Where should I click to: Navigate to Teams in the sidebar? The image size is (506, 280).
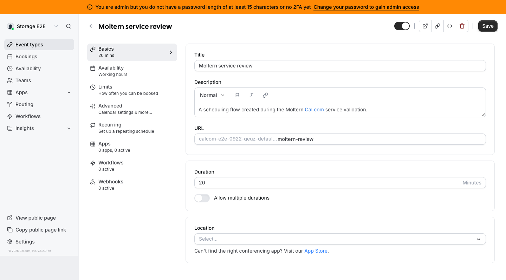point(39,80)
